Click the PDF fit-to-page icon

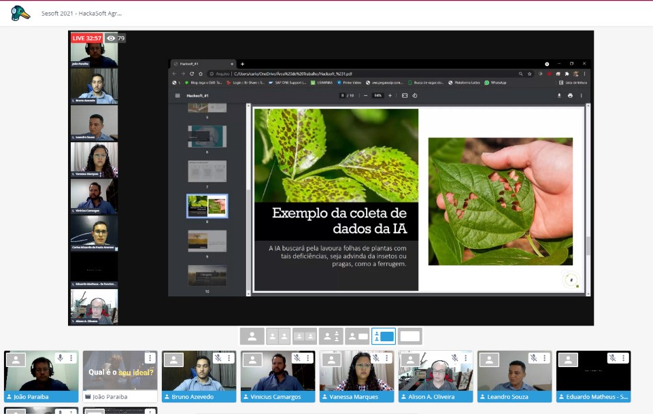(x=404, y=96)
